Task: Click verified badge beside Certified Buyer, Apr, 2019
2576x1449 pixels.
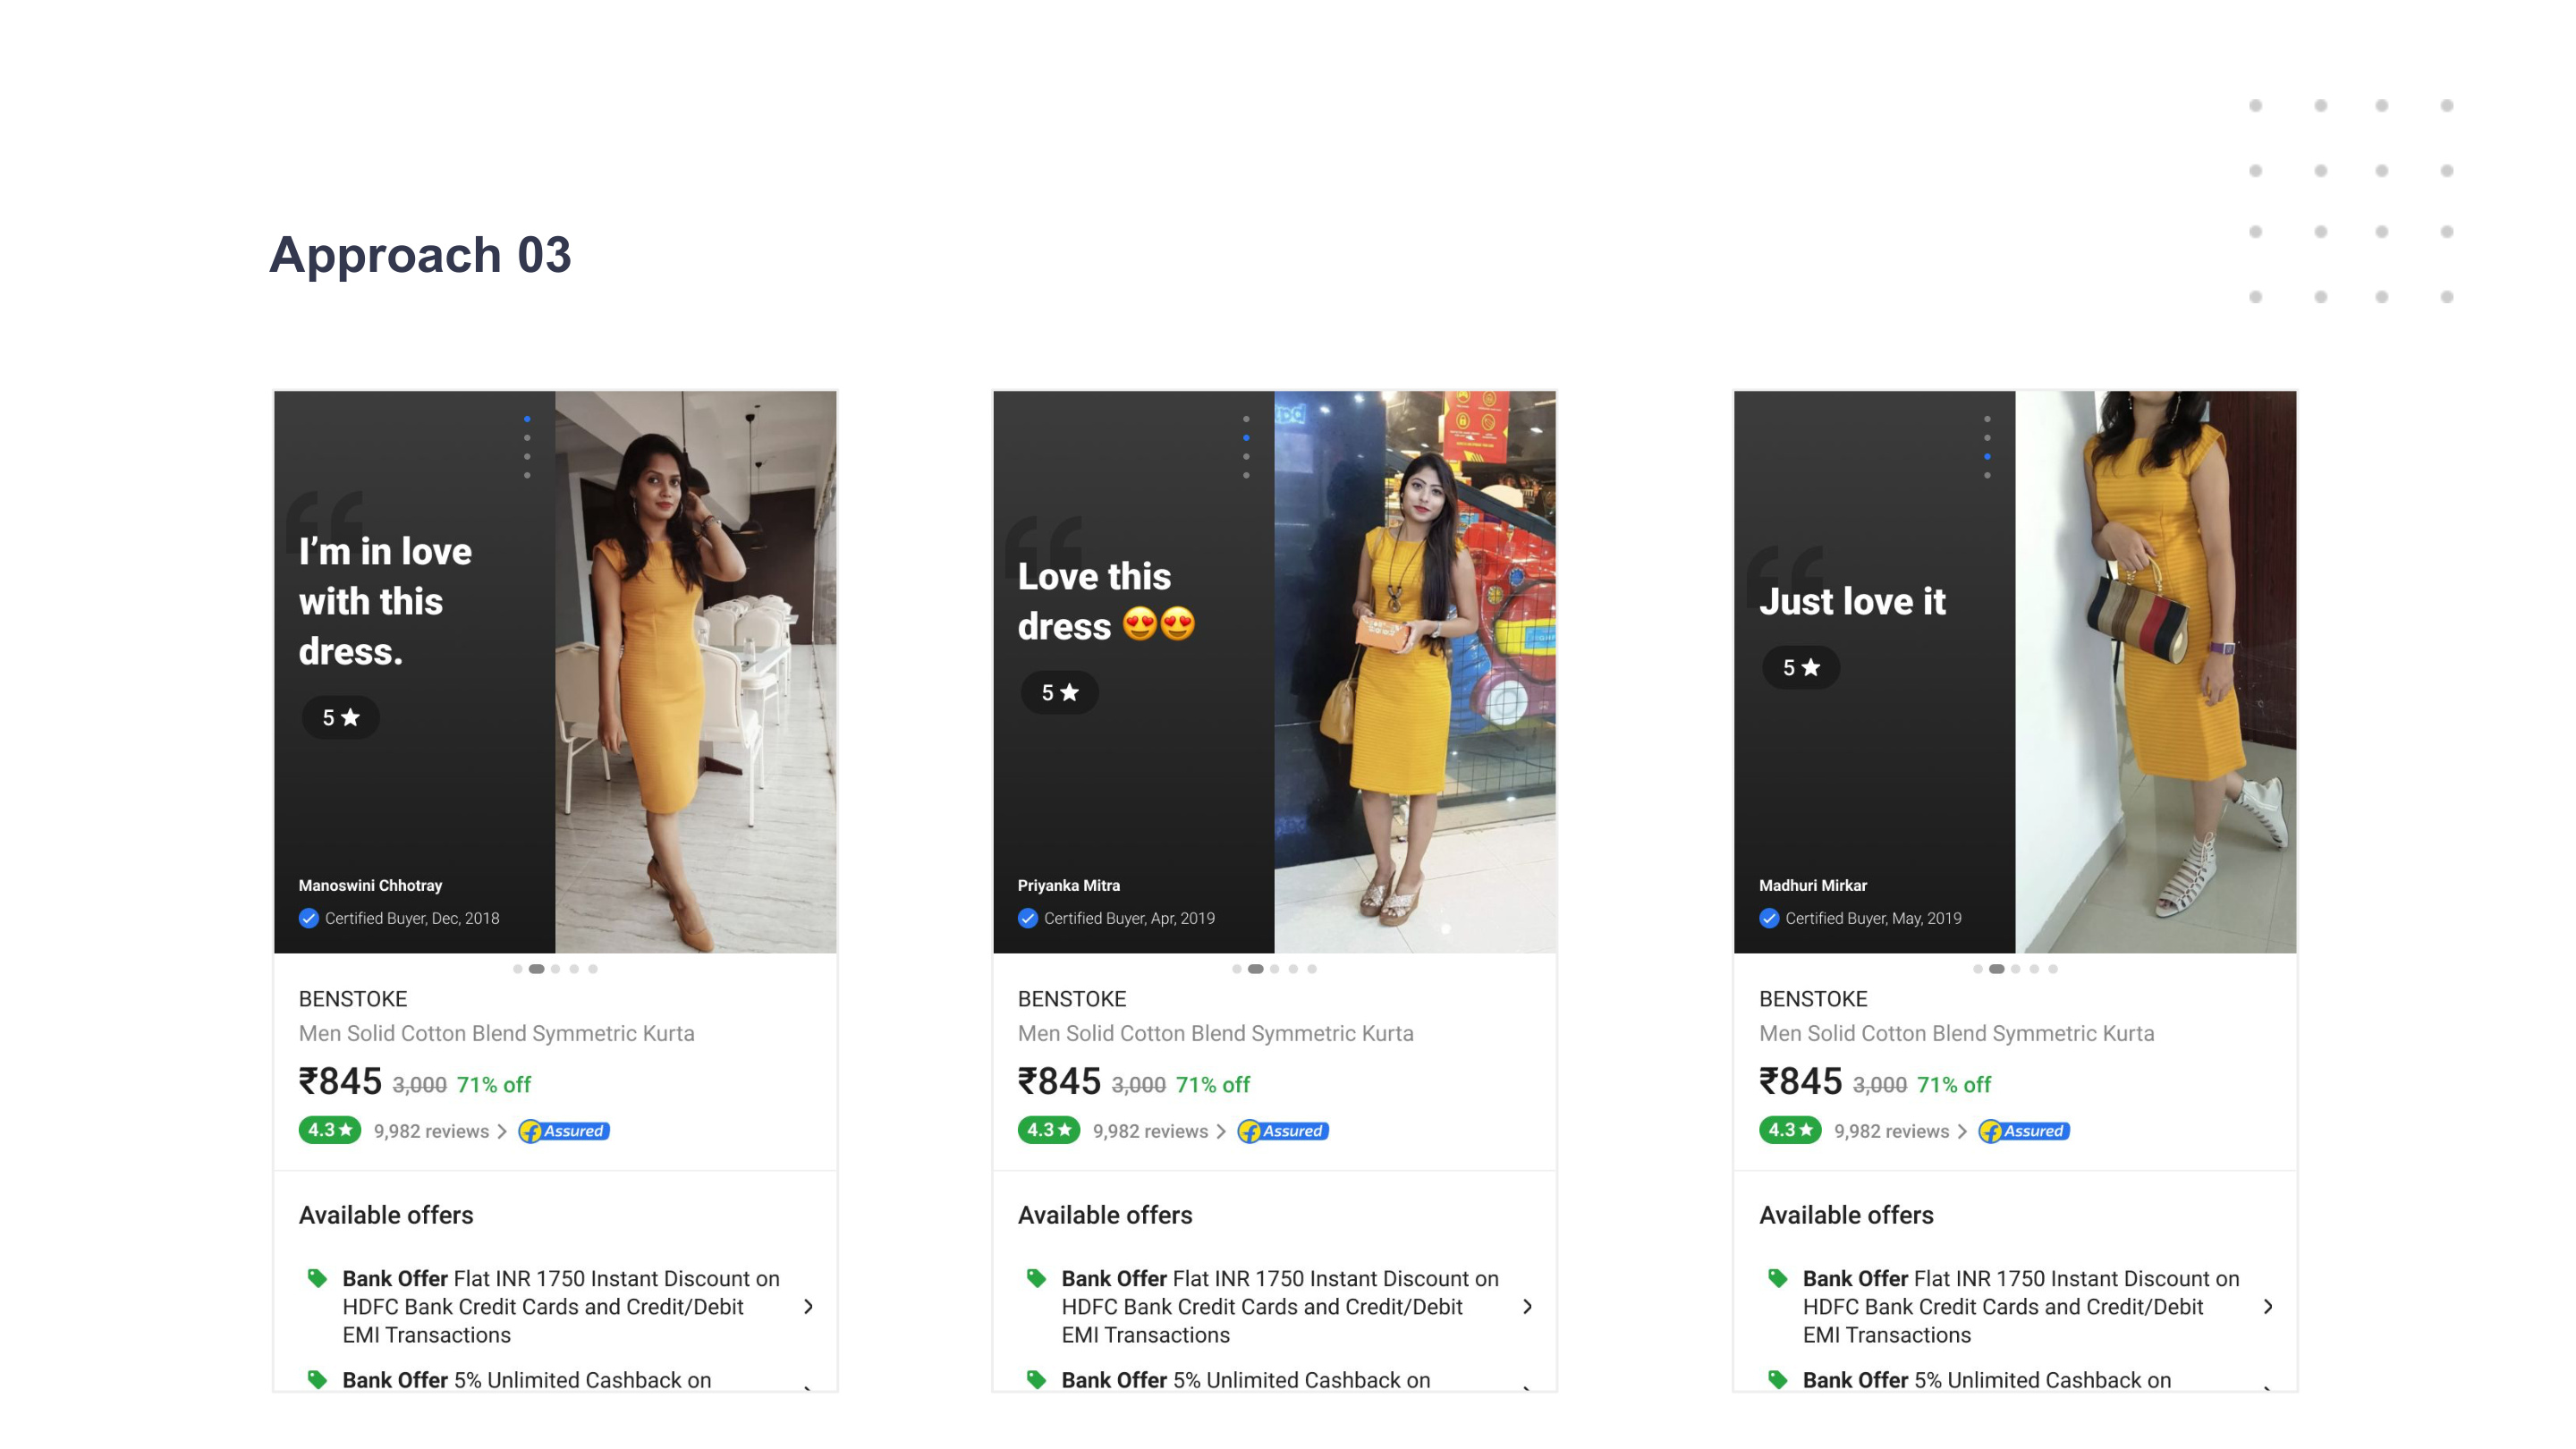Action: (x=1027, y=918)
